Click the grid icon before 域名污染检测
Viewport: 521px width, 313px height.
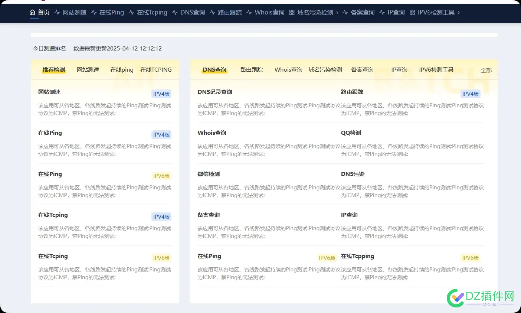click(292, 12)
